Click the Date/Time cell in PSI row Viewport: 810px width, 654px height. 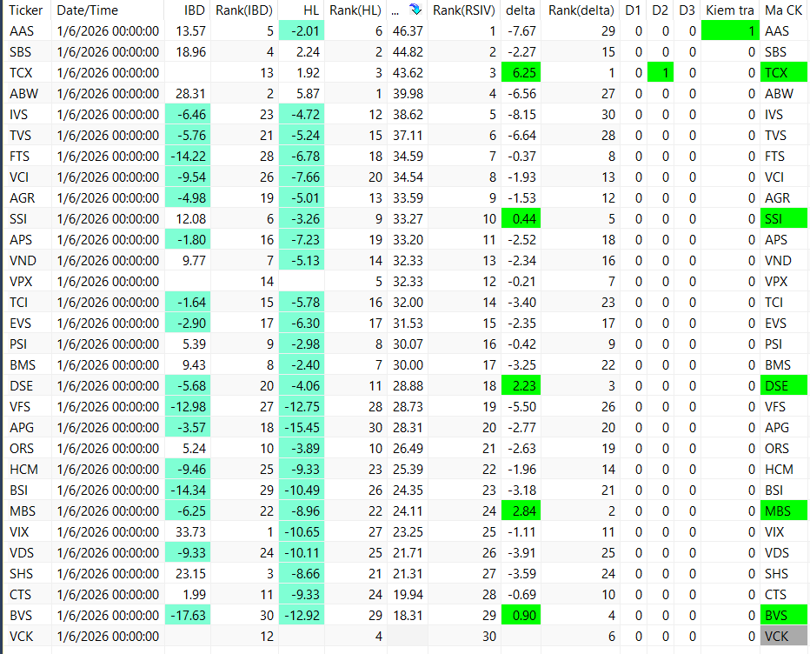pyautogui.click(x=108, y=344)
